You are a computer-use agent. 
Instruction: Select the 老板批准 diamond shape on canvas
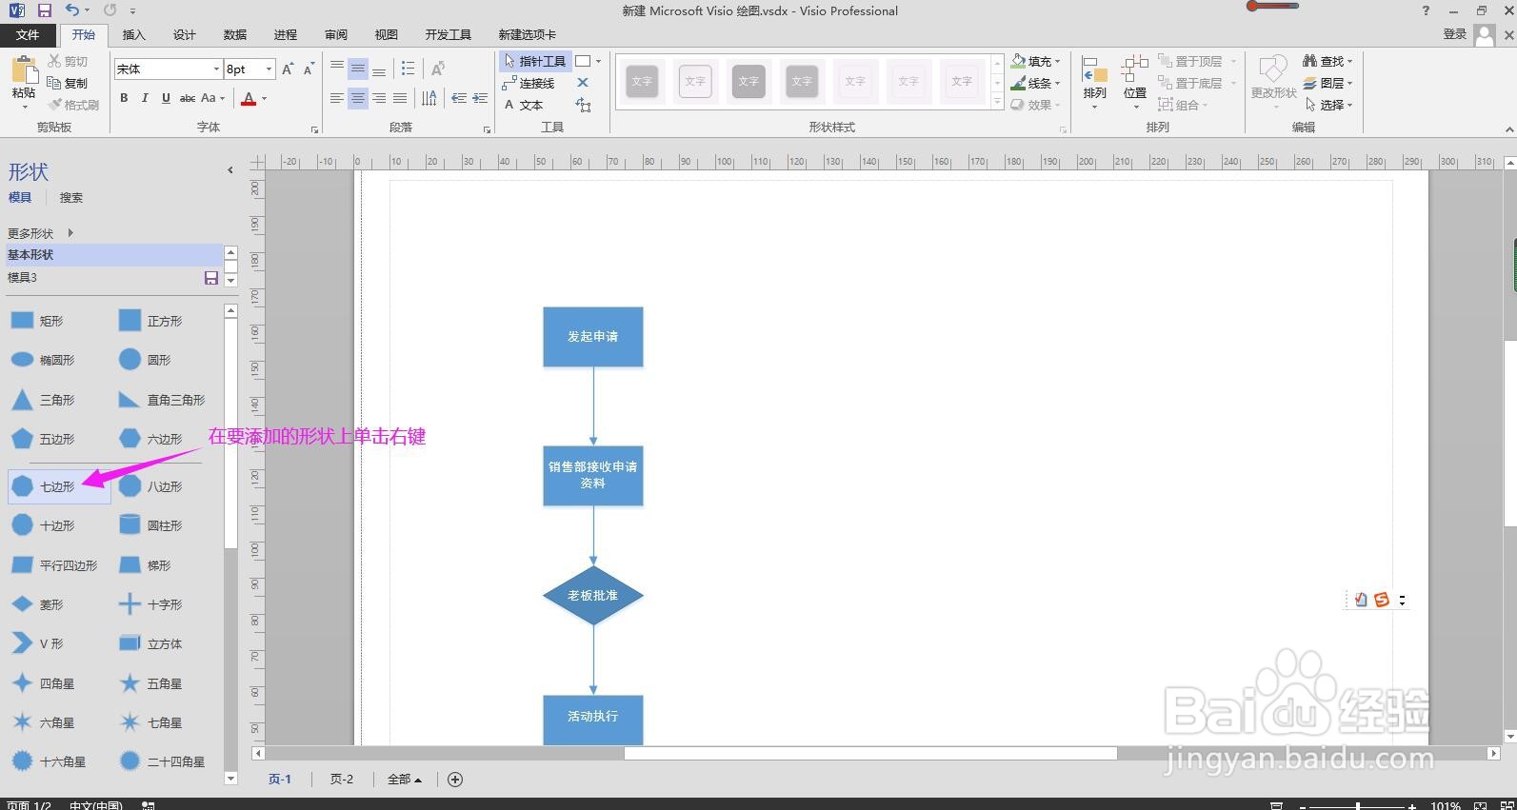tap(593, 596)
